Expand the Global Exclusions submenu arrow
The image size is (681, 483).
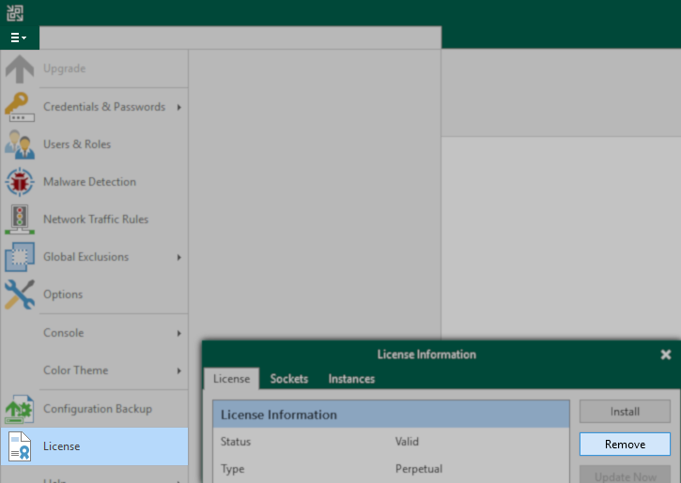click(178, 257)
